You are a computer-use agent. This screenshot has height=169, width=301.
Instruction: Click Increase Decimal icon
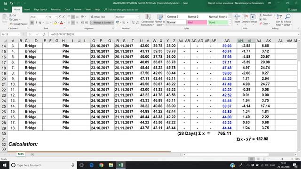point(133,23)
